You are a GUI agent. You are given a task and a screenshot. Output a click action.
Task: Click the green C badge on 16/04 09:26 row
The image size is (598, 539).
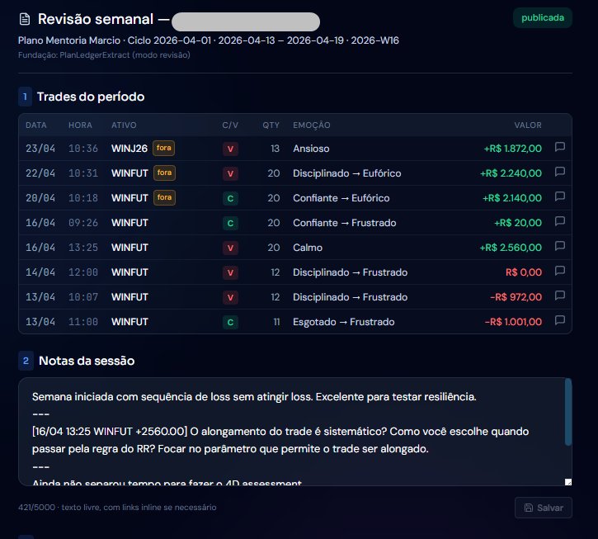(x=230, y=224)
